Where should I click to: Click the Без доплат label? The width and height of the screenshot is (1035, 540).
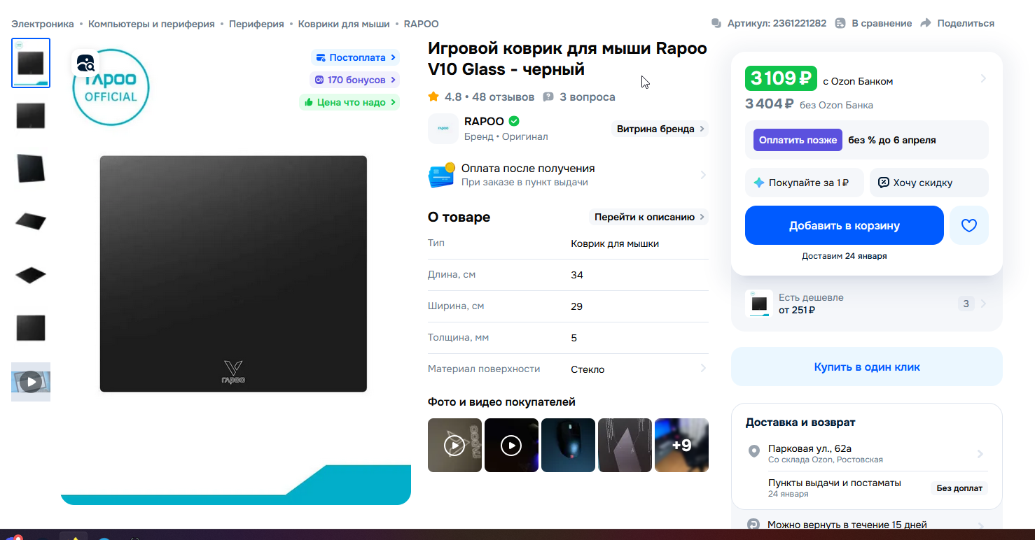[959, 488]
